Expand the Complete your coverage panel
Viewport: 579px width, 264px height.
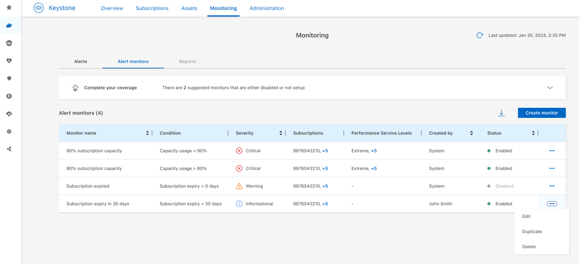[550, 88]
